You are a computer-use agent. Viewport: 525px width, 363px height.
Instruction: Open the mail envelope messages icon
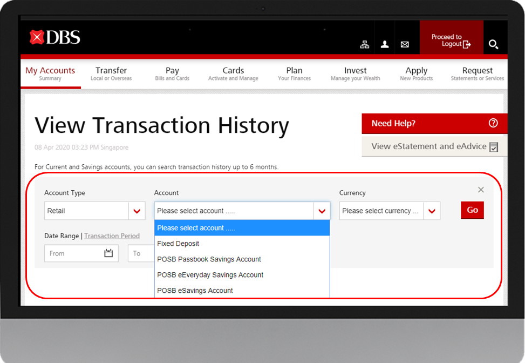405,45
